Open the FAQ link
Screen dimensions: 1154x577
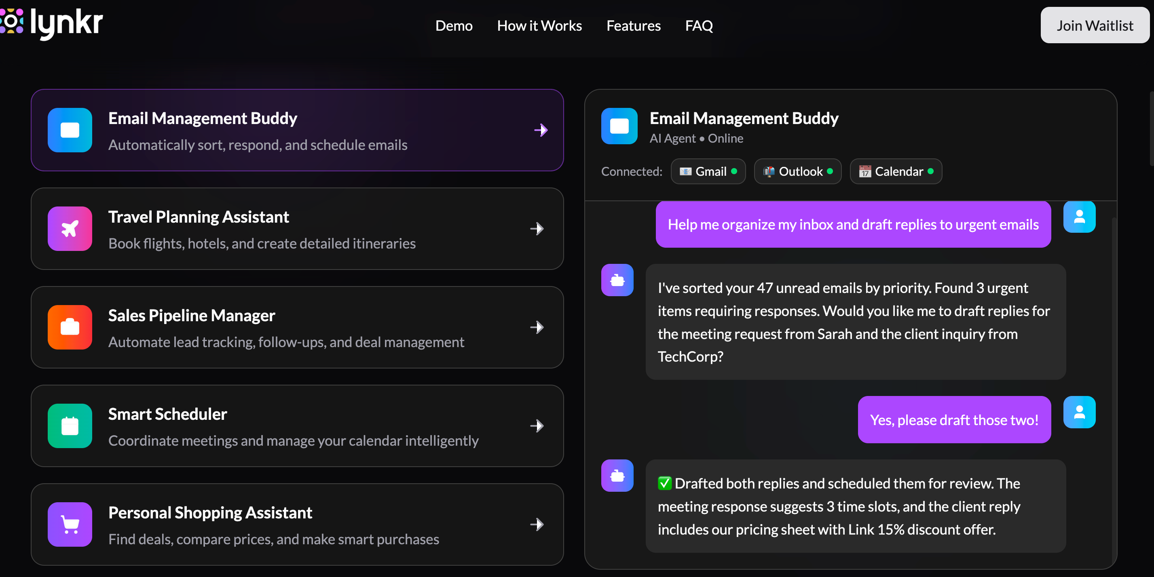[x=698, y=25]
